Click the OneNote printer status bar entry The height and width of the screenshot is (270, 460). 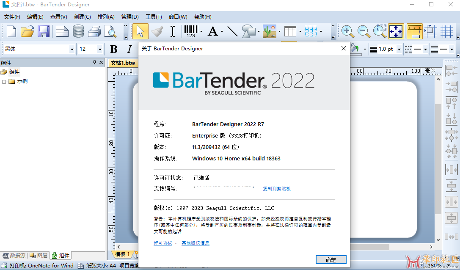pos(38,266)
